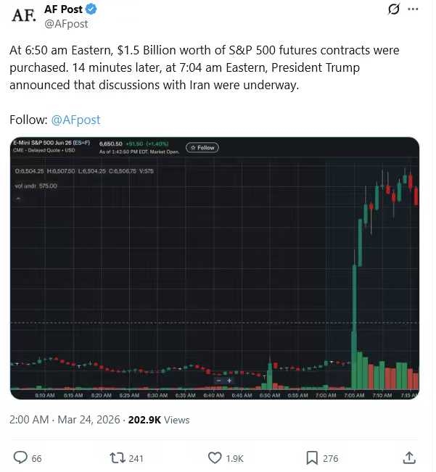Zoom in the chart with plus
This screenshot has height=472, width=436.
229,380
